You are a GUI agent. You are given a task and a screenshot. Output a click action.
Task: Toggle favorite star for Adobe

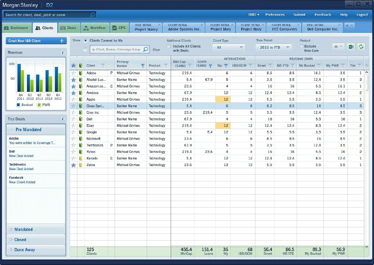(73, 73)
